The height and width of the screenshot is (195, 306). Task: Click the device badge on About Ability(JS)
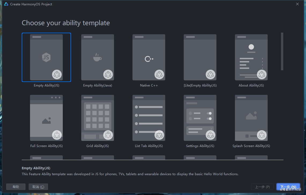[x=262, y=74]
